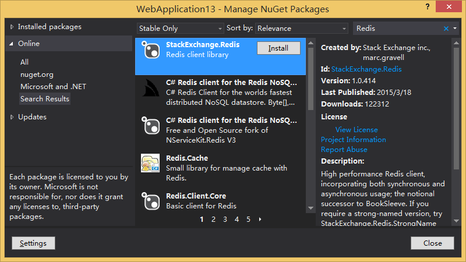
Task: Open the help question mark button
Action: tap(428, 6)
